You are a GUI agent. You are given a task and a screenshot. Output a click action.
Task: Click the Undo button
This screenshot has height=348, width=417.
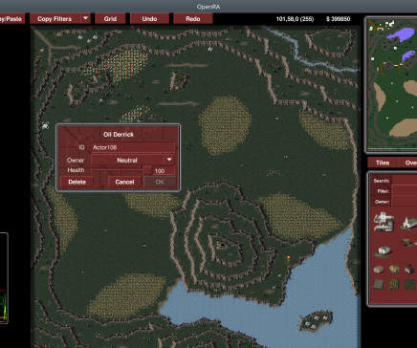[x=149, y=18]
